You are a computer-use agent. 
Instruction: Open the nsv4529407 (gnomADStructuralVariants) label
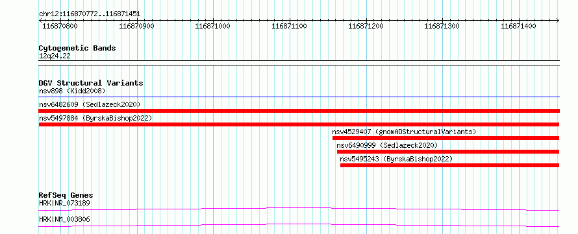click(x=404, y=132)
